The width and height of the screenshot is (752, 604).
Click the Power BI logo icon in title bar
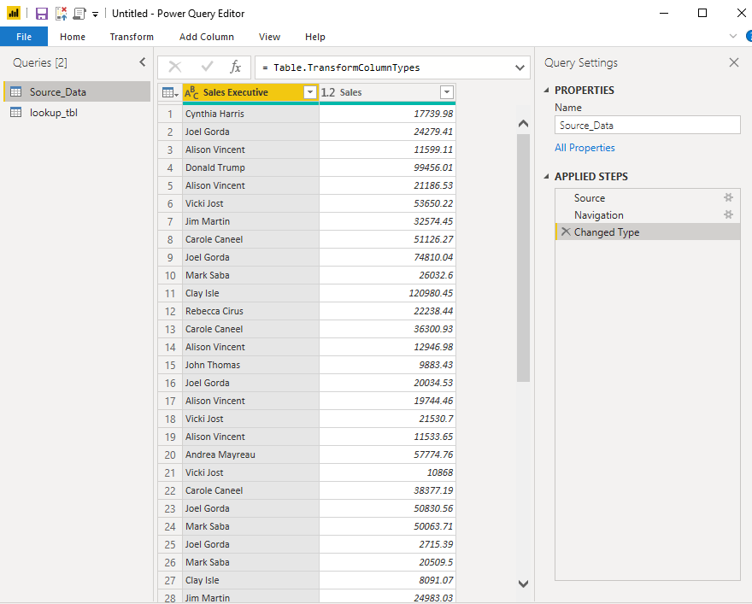click(14, 14)
